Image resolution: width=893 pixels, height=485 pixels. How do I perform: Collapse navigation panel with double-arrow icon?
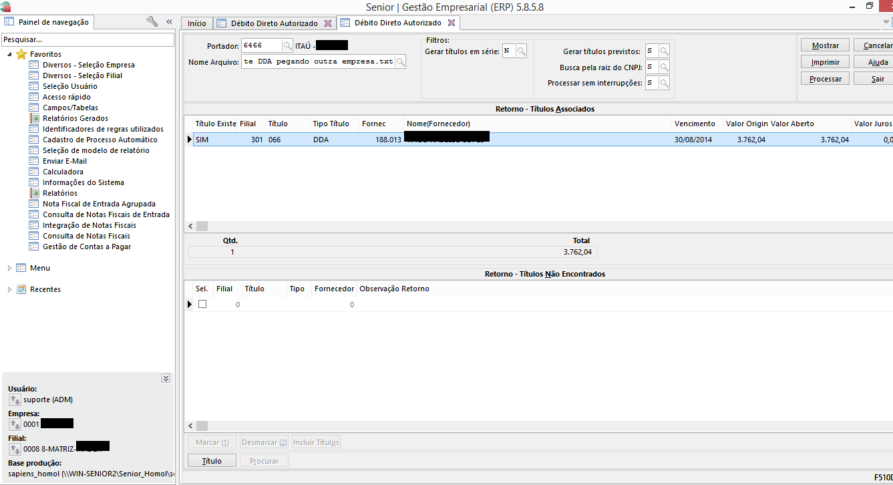[x=169, y=22]
